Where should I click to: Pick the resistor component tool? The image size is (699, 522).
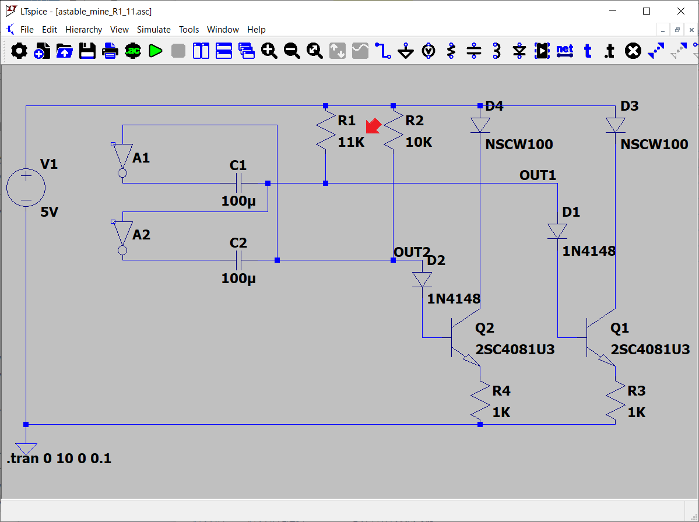coord(451,51)
